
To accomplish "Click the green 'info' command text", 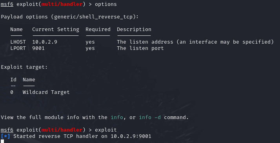I will 117,117.
